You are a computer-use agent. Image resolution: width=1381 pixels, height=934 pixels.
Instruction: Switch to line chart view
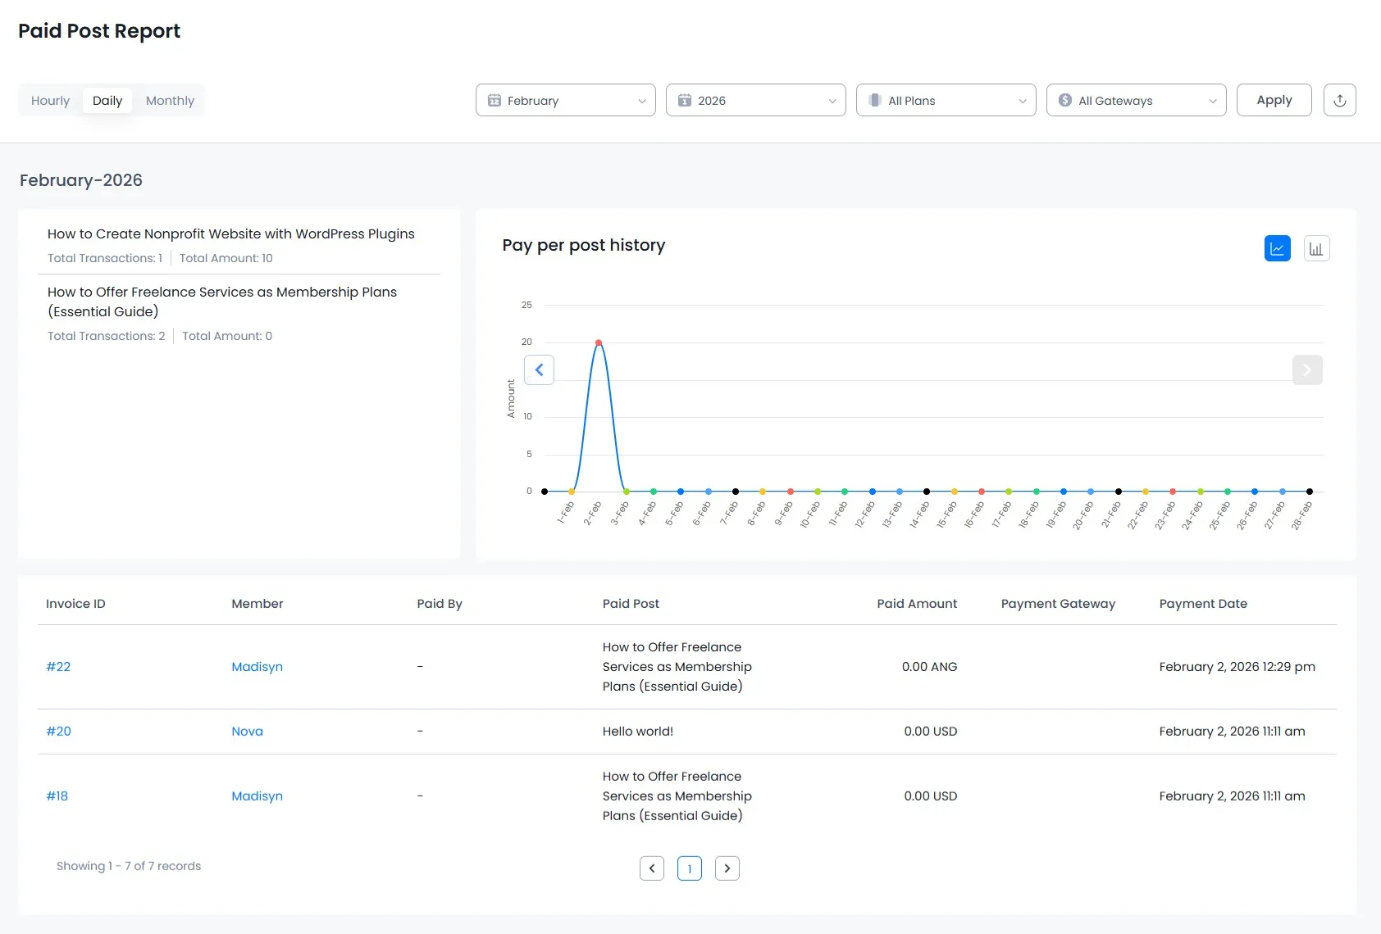coord(1277,248)
